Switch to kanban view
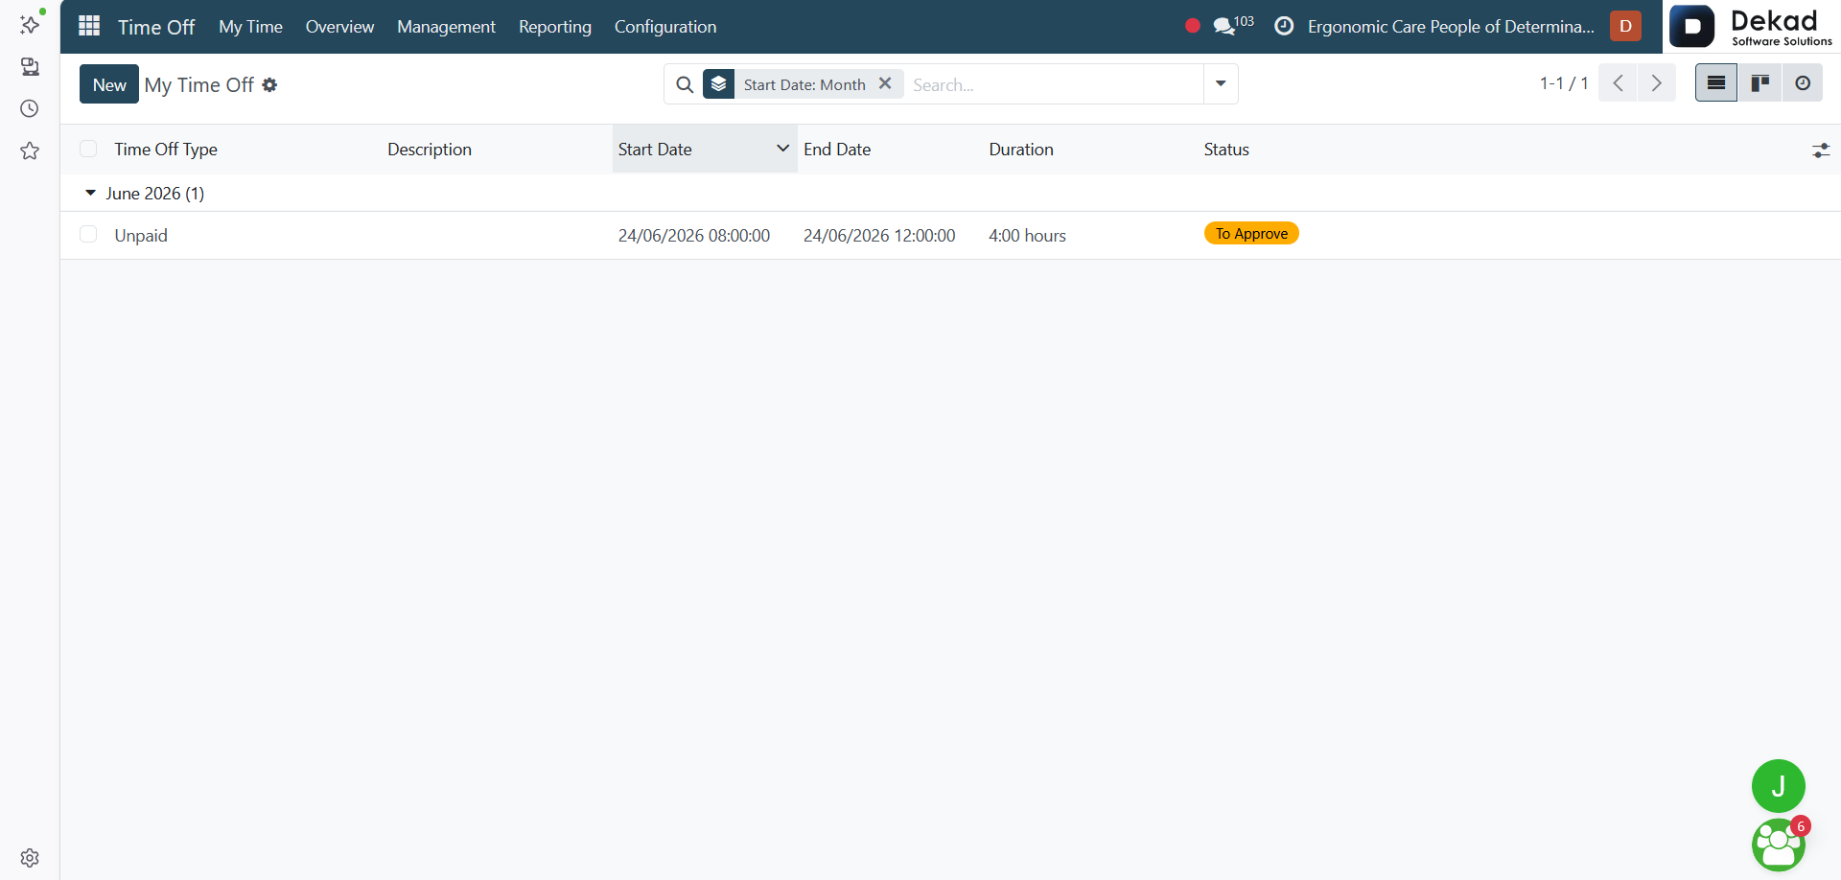The width and height of the screenshot is (1841, 880). point(1760,83)
